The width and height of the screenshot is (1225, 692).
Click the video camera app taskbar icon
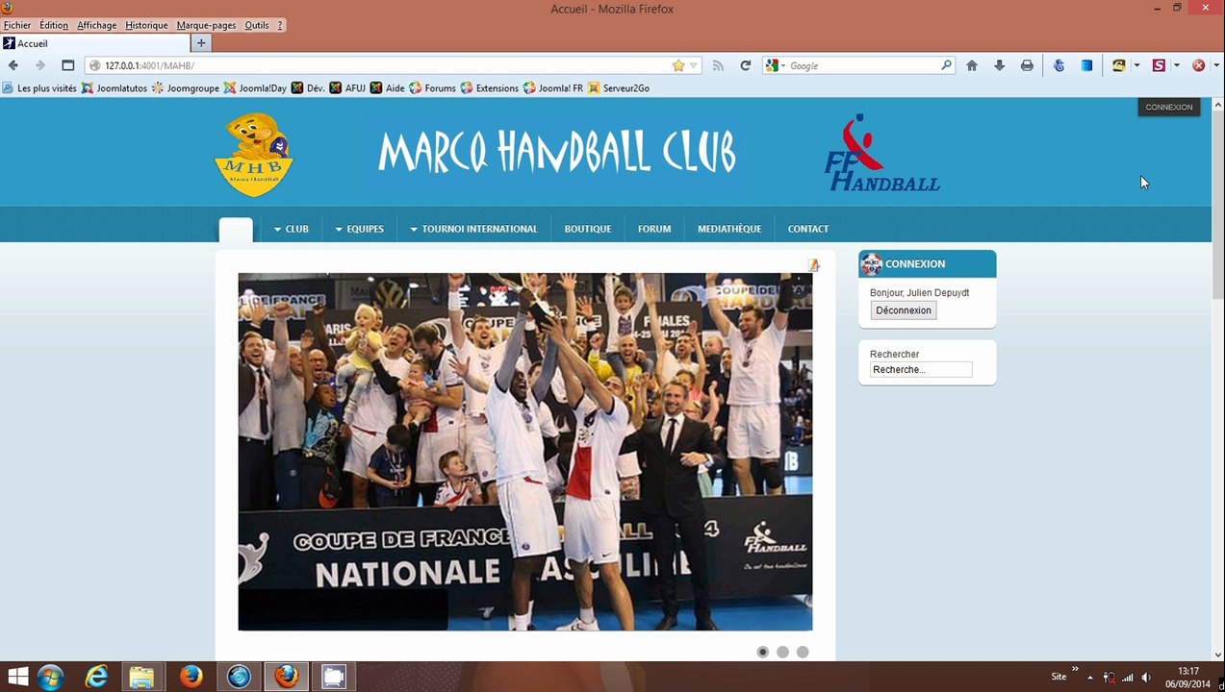point(333,677)
